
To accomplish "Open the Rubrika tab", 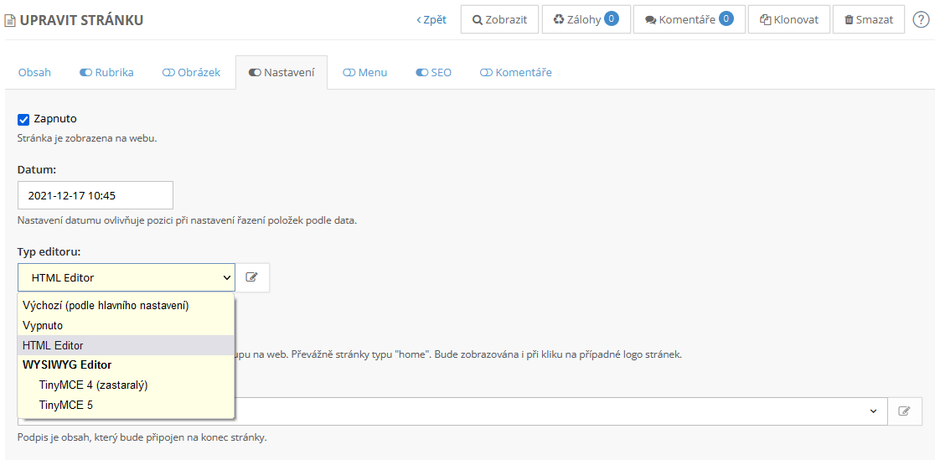I will click(x=106, y=73).
